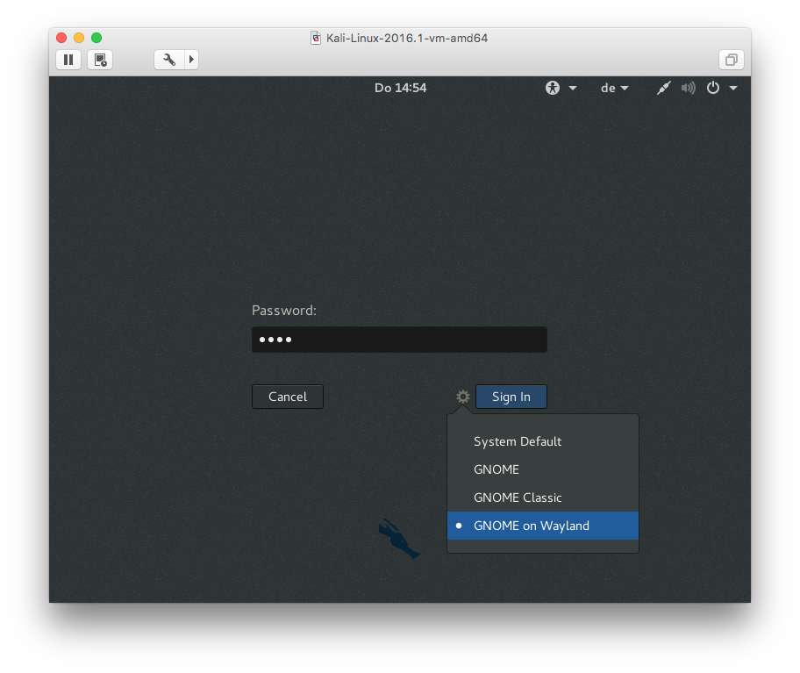Select the System Default session
This screenshot has height=673, width=800.
[543, 441]
